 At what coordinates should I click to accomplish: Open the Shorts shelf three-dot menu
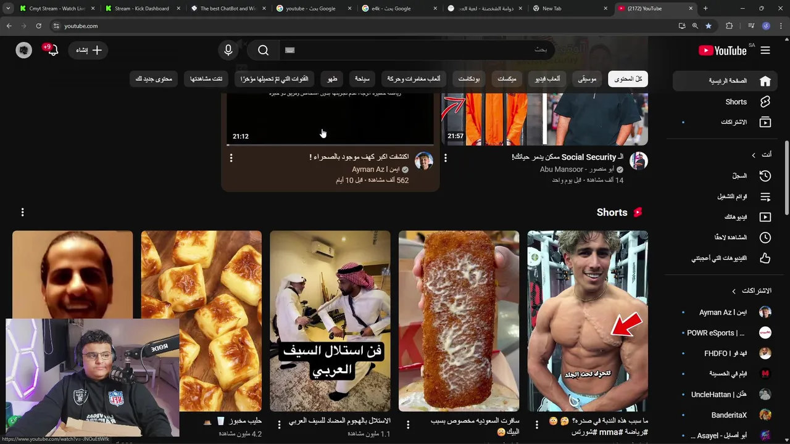coord(22,212)
